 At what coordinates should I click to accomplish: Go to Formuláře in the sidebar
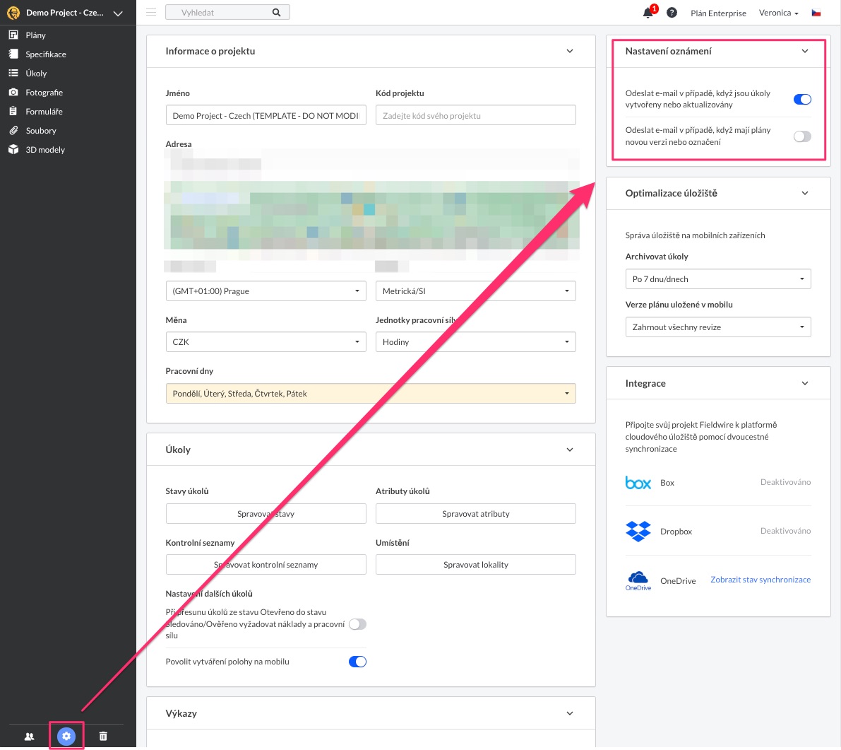(44, 112)
